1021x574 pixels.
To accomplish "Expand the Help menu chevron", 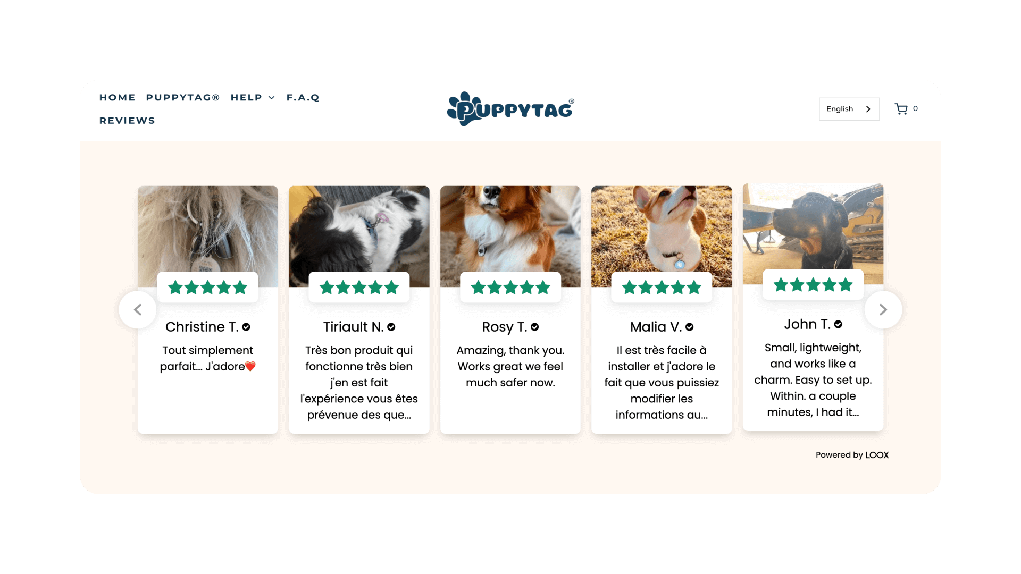I will (x=272, y=98).
